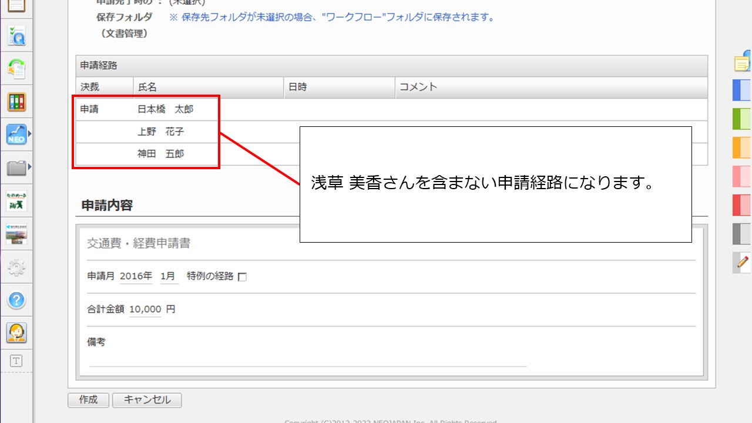Screen dimensions: 752x423
Task: Click the キャンセル button
Action: click(x=147, y=400)
